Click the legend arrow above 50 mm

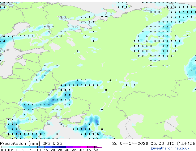pyautogui.click(x=98, y=147)
